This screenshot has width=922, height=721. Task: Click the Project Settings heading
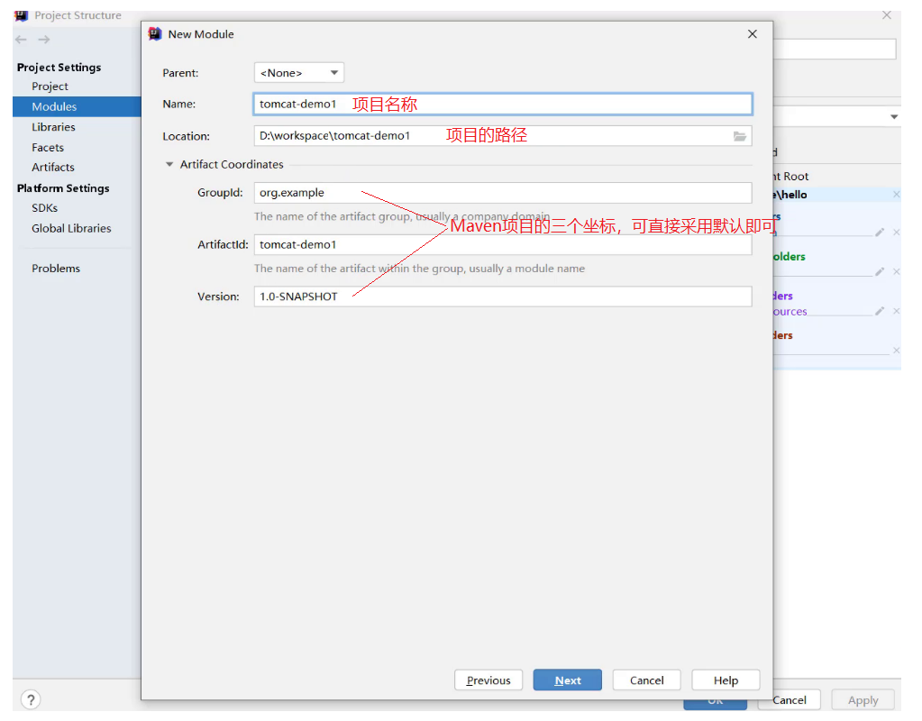click(59, 67)
